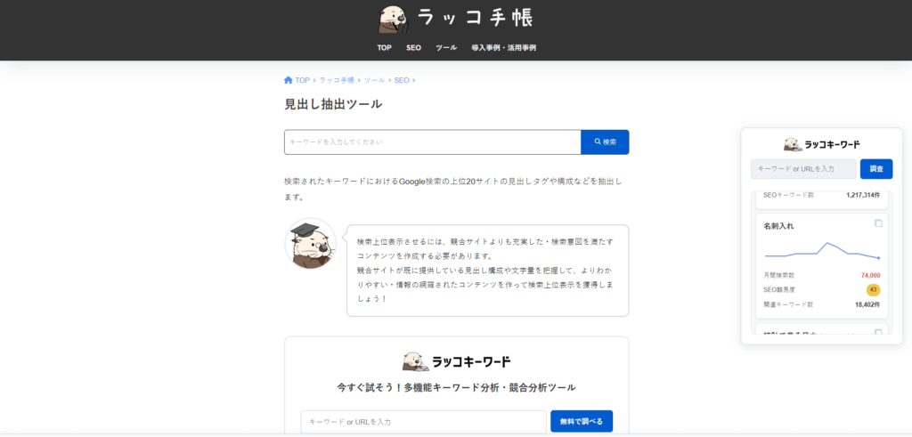Click the description text about Google検索の上位20サイト
Viewport: 912px width, 437px height.
click(453, 189)
